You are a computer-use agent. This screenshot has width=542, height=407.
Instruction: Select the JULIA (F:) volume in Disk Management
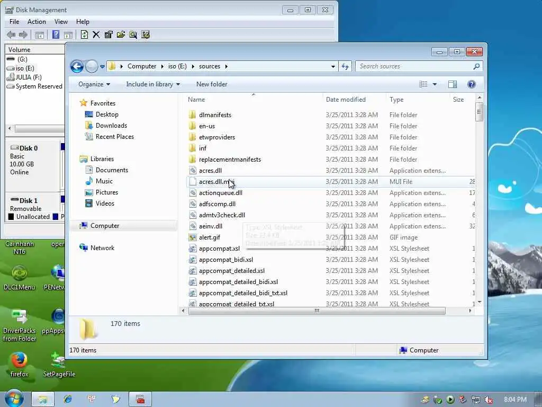29,77
